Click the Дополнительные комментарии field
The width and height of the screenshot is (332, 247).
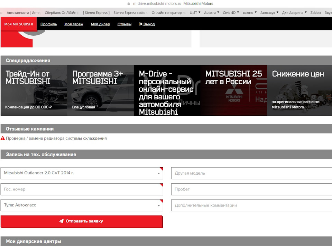(x=251, y=205)
